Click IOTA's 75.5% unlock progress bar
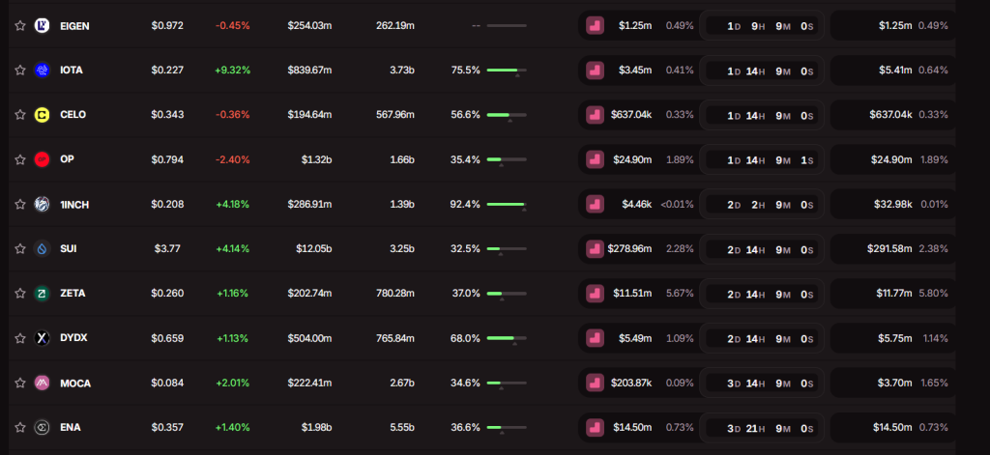 (507, 71)
